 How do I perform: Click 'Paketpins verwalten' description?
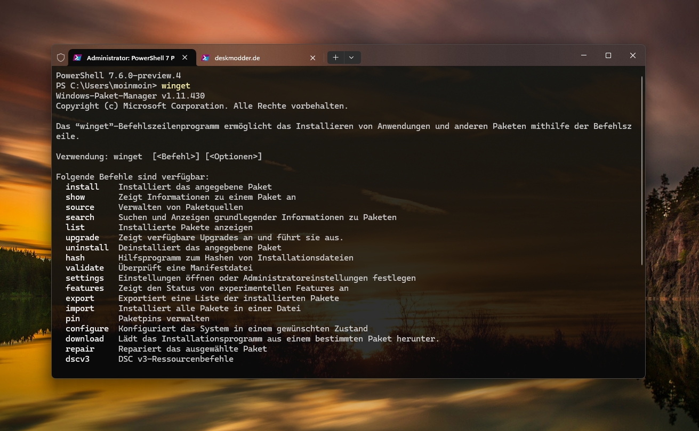(x=164, y=319)
